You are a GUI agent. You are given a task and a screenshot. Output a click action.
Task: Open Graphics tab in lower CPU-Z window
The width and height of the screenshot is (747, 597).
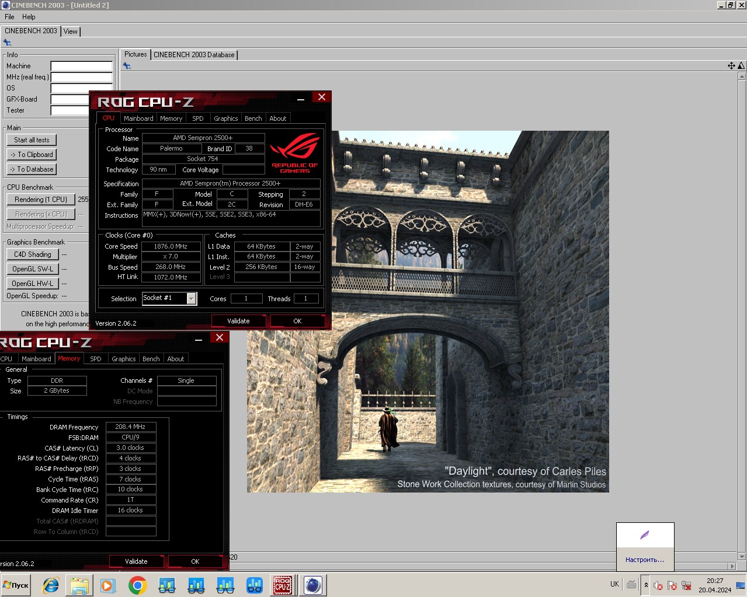pos(124,359)
